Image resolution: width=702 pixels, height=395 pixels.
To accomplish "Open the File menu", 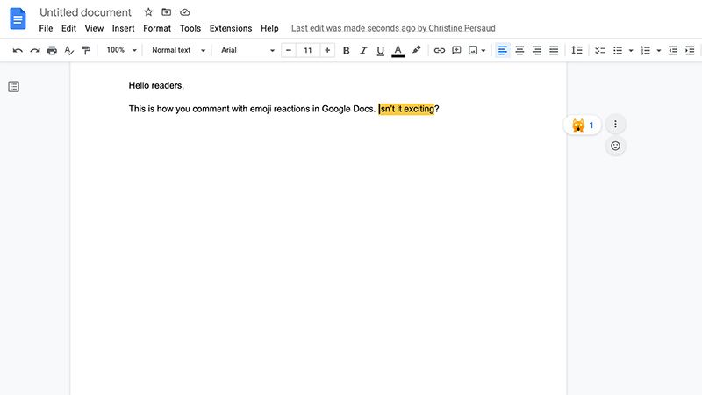I will click(46, 28).
